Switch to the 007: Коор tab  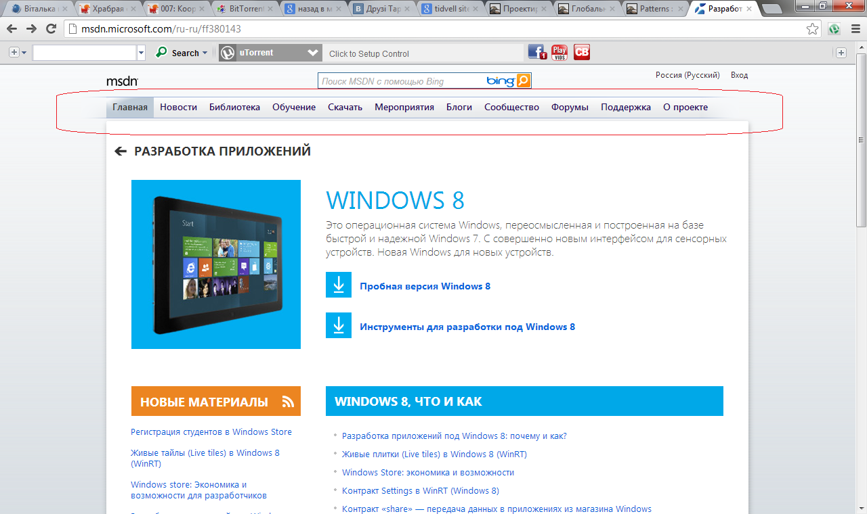(175, 9)
